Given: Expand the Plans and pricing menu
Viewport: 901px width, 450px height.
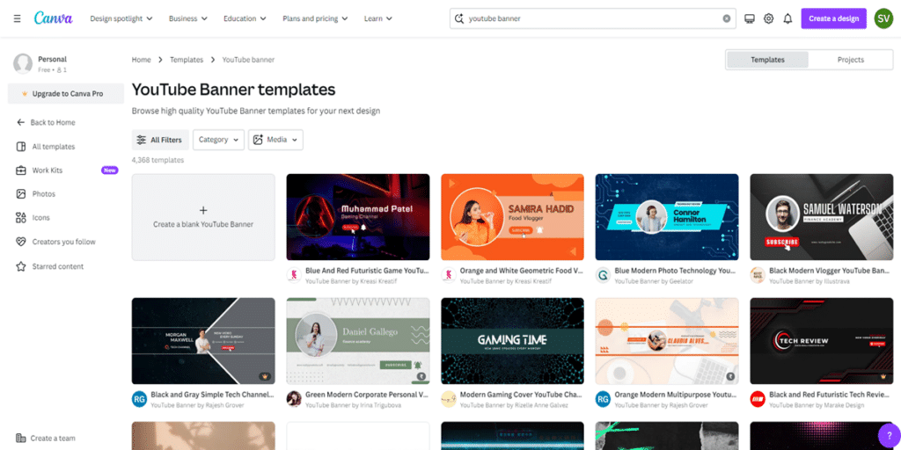Looking at the screenshot, I should 315,18.
